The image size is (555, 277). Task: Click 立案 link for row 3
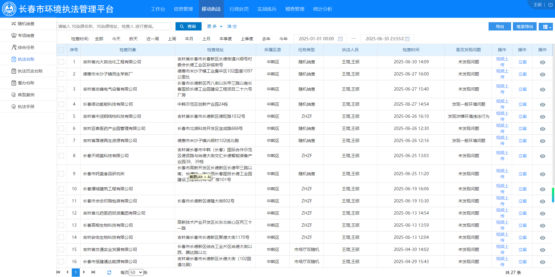[x=522, y=89]
